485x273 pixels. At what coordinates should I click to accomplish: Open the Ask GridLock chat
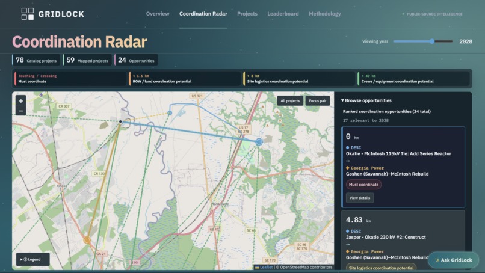point(454,260)
